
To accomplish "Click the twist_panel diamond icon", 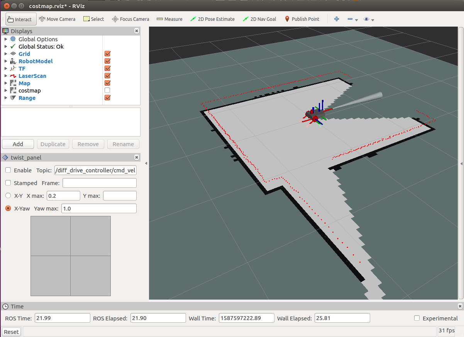I will tap(5, 157).
